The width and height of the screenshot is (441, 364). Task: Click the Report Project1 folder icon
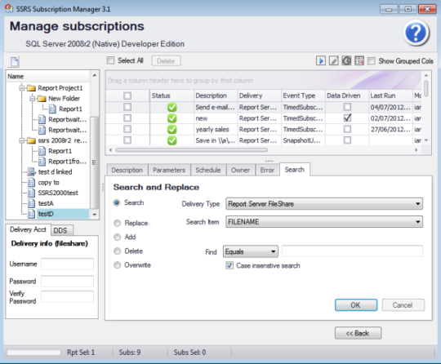pos(31,88)
